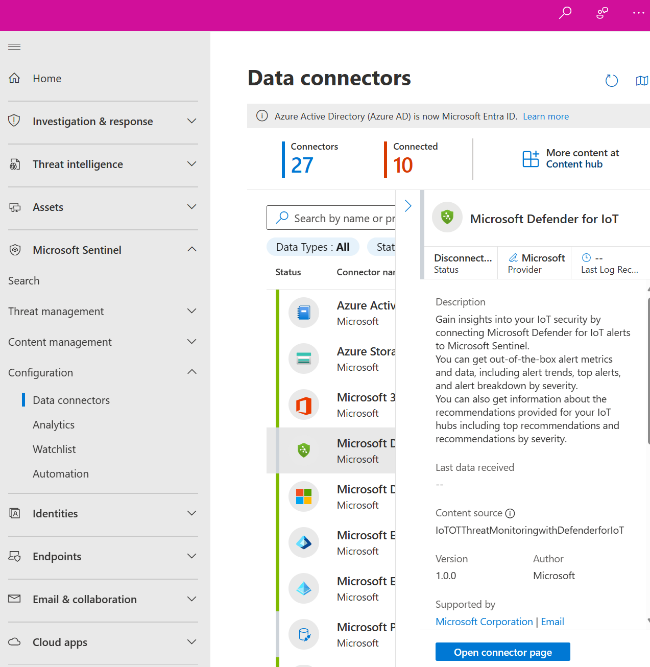Click the Identities icon in sidebar
650x667 pixels.
(x=15, y=513)
